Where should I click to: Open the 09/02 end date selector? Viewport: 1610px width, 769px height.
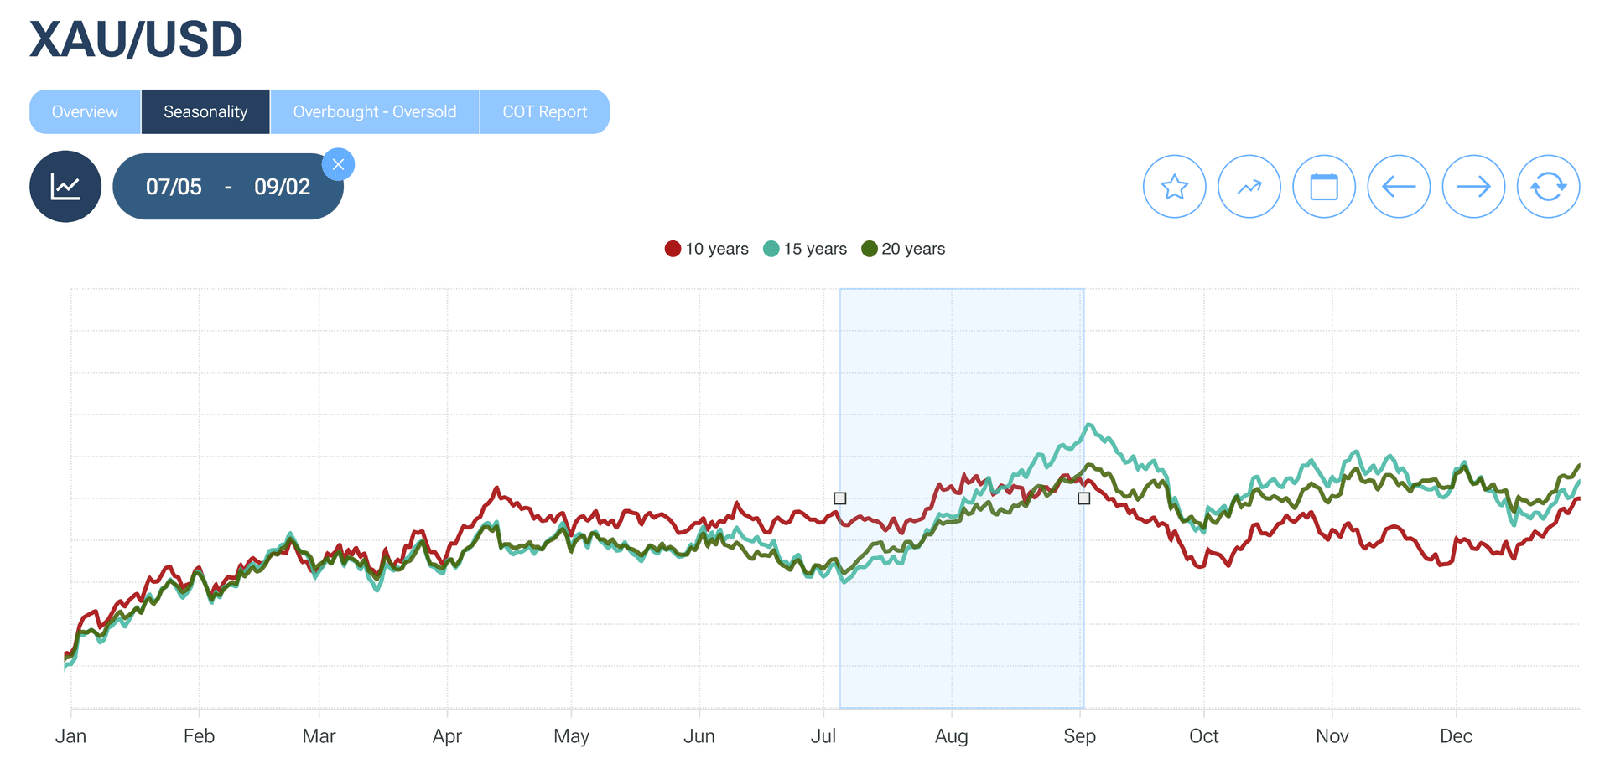click(283, 186)
